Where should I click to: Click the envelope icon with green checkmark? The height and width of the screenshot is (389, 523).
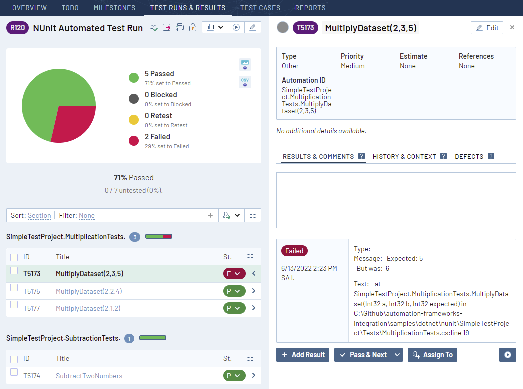[154, 28]
